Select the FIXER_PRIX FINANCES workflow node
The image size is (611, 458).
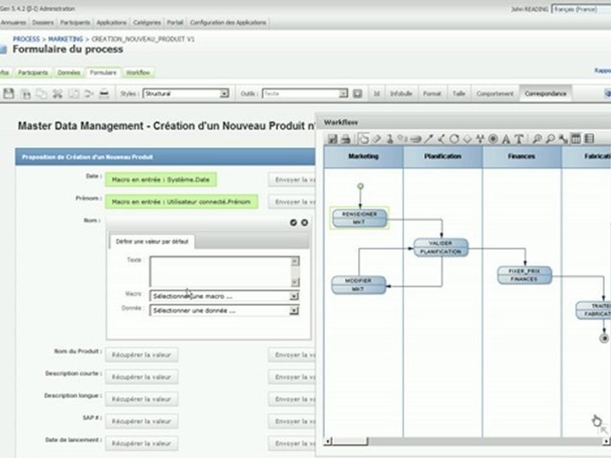click(x=524, y=275)
